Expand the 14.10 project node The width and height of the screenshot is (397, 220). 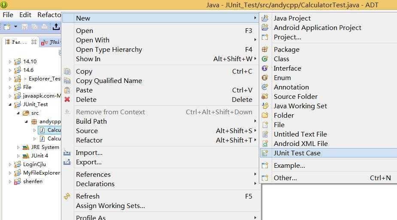(10, 62)
